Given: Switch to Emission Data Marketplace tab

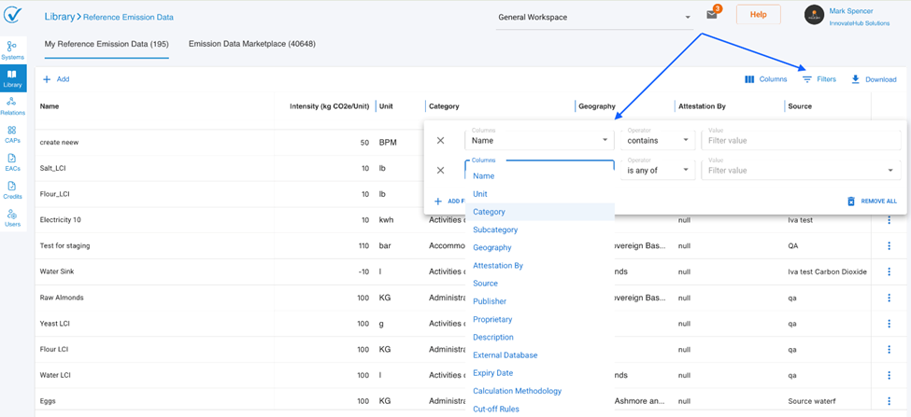Looking at the screenshot, I should pyautogui.click(x=251, y=44).
